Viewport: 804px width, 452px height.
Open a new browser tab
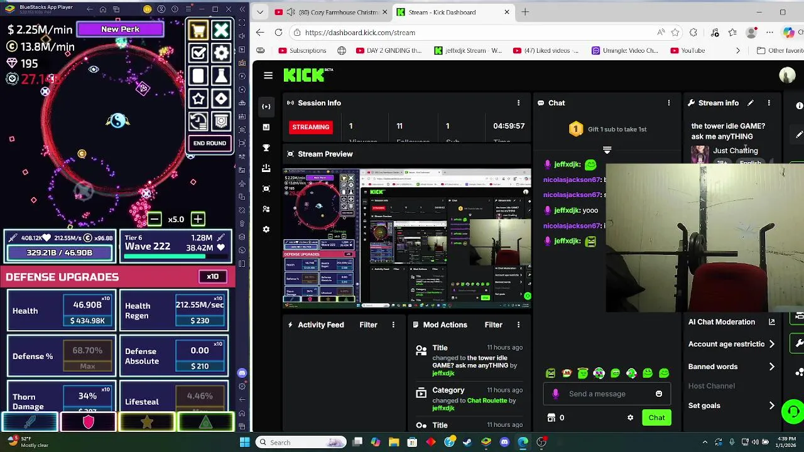[x=525, y=12]
